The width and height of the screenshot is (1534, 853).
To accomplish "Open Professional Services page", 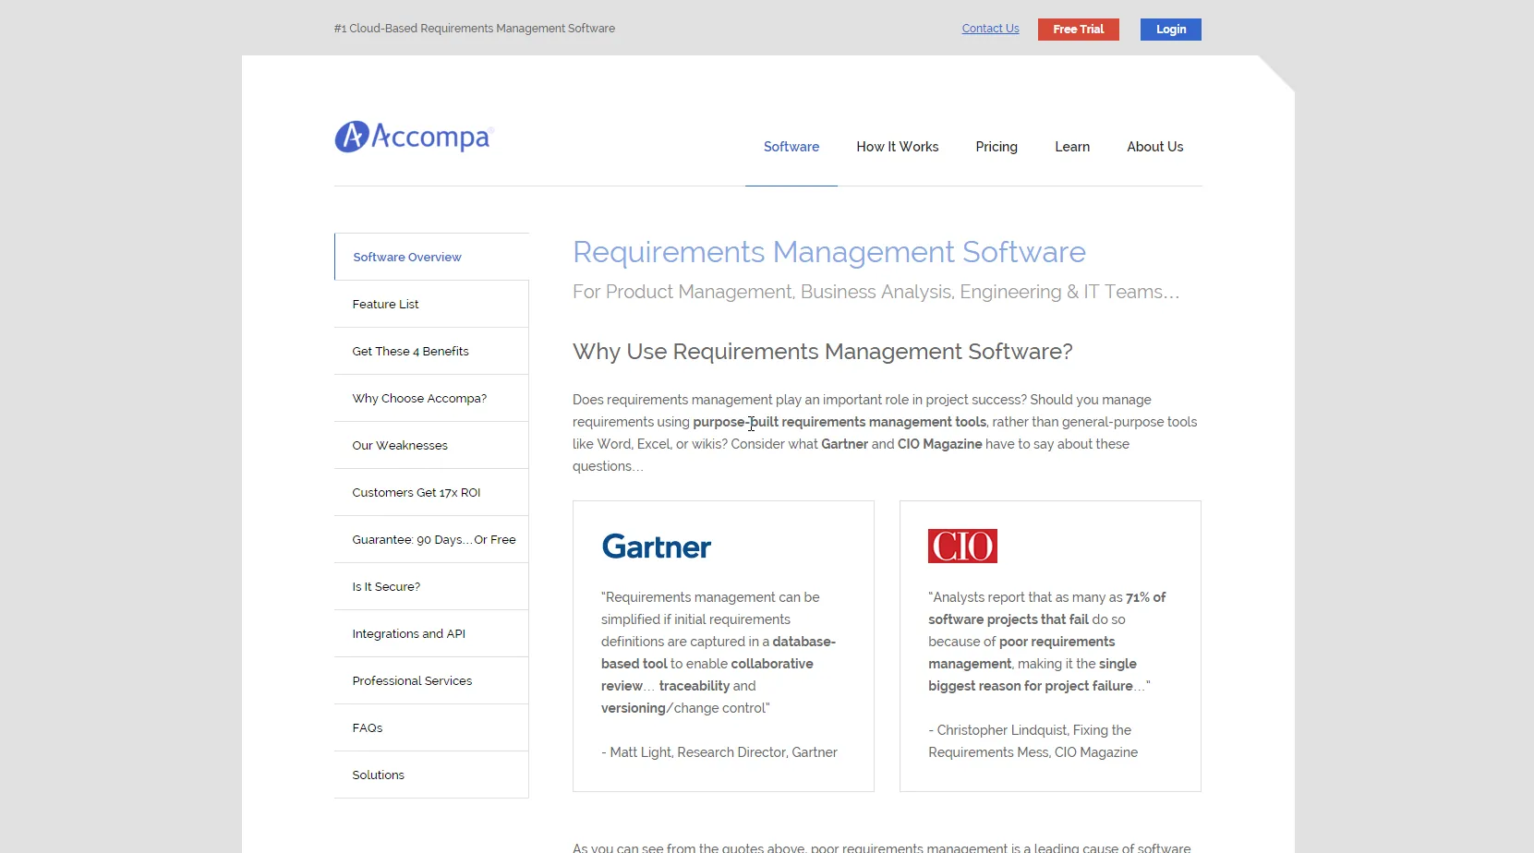I will tap(431, 680).
